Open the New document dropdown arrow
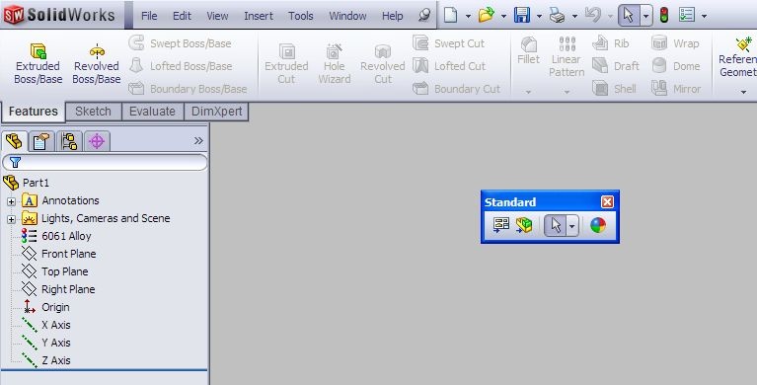757x385 pixels. [x=468, y=16]
